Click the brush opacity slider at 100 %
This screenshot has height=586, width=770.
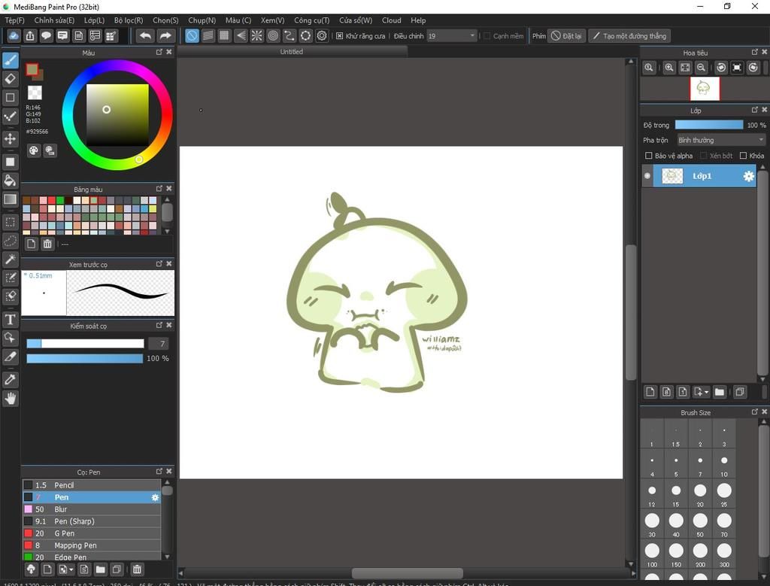pos(84,359)
